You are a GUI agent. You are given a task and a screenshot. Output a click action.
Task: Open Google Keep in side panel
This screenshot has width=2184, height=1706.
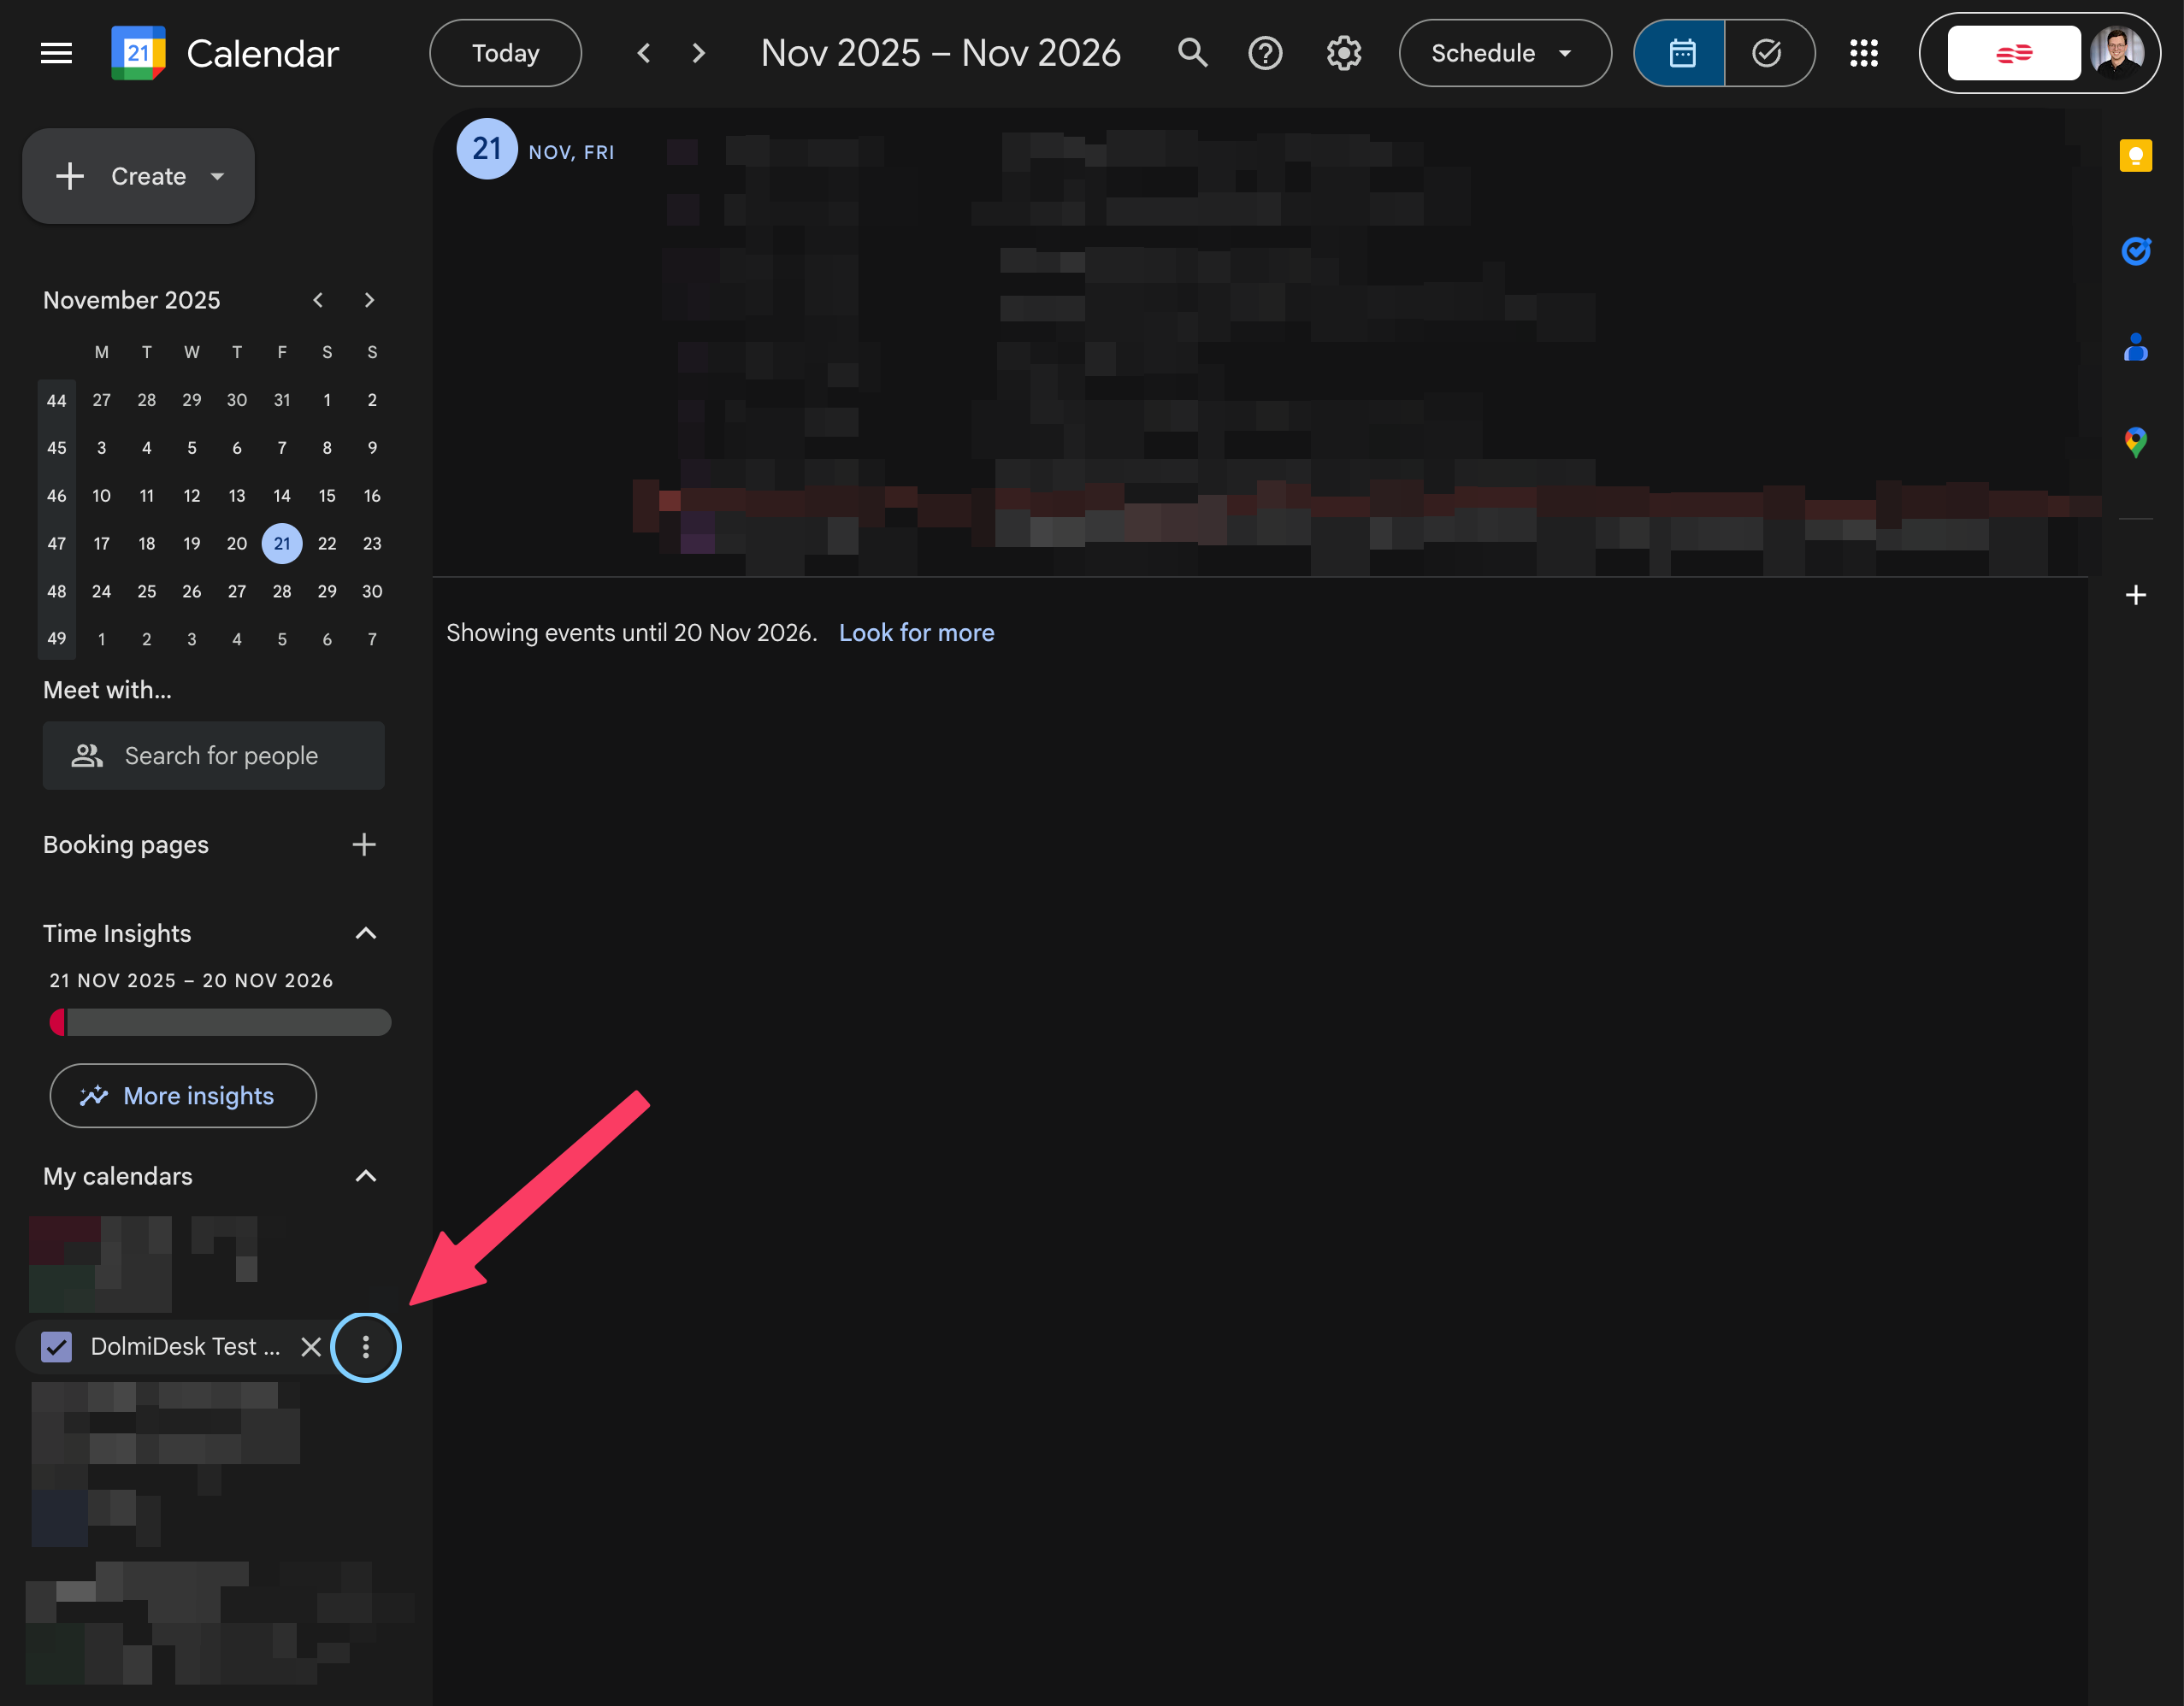pyautogui.click(x=2135, y=156)
